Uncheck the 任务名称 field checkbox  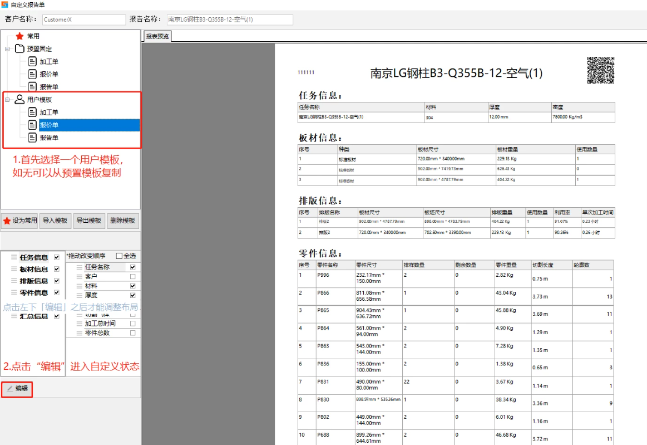click(133, 267)
